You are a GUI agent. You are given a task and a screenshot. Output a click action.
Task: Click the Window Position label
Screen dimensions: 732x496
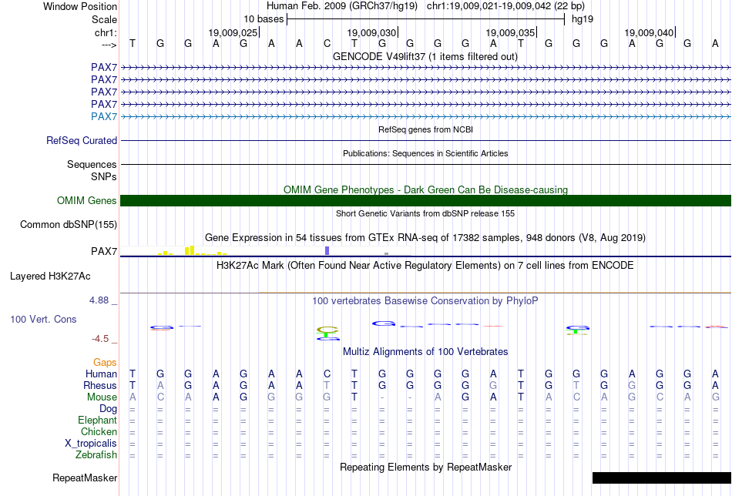[x=80, y=6]
